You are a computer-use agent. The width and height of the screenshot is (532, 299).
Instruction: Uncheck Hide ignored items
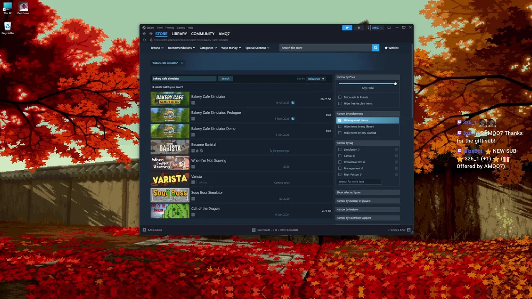[340, 120]
